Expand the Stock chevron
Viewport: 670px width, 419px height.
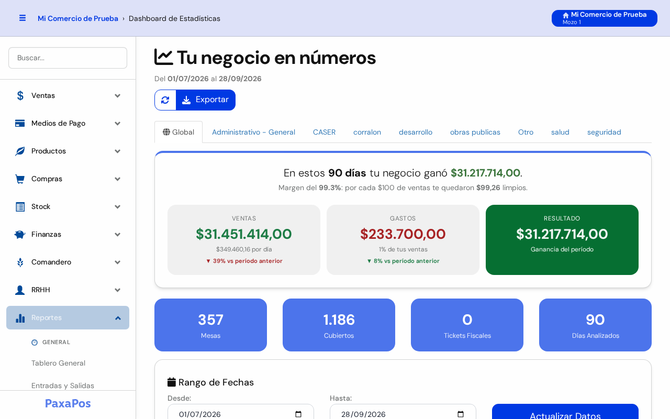coord(118,207)
